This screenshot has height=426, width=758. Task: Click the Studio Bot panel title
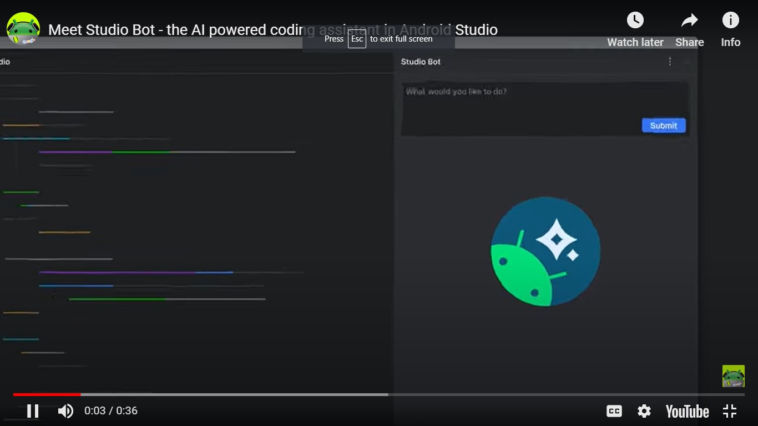coord(421,62)
